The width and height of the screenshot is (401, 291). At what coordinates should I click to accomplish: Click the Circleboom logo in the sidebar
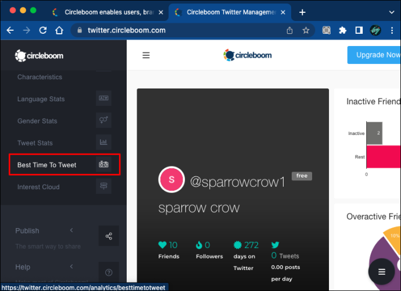39,56
